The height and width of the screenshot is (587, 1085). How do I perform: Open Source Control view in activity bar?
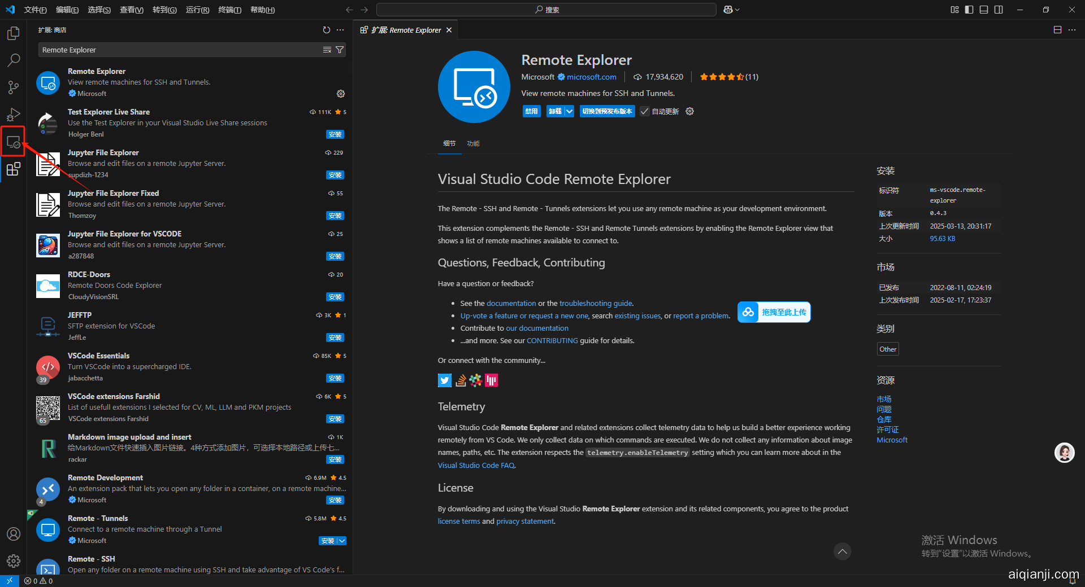(x=14, y=87)
